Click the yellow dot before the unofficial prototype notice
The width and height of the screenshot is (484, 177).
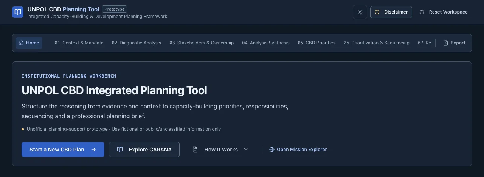pyautogui.click(x=23, y=129)
